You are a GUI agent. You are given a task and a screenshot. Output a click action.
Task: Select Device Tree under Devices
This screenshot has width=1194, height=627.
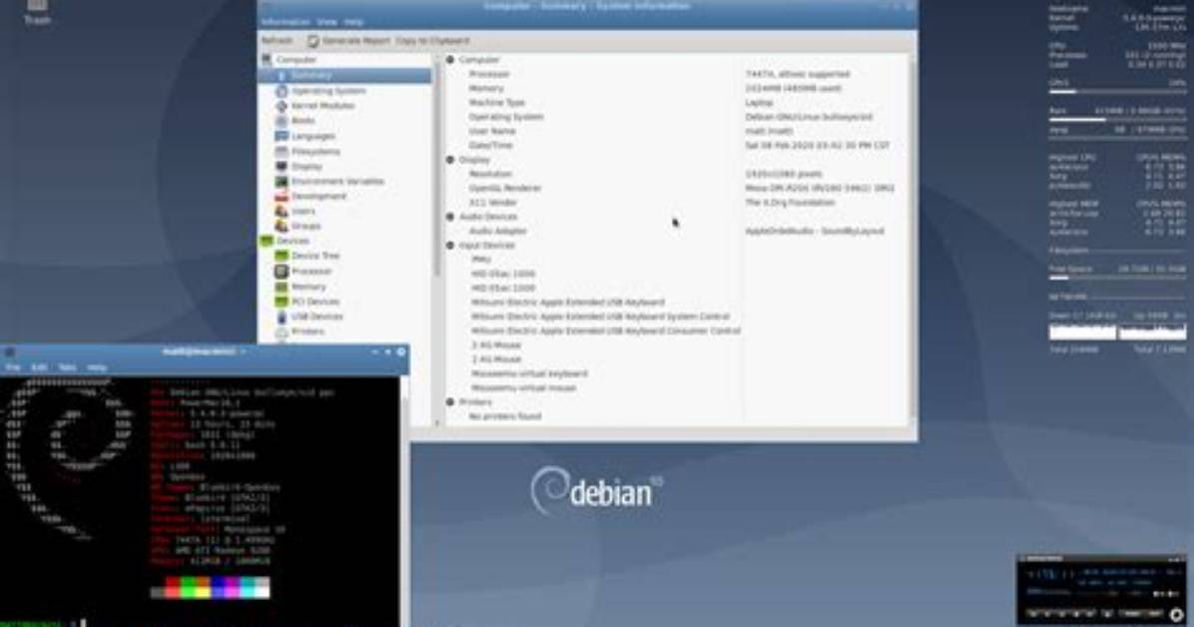pos(315,256)
